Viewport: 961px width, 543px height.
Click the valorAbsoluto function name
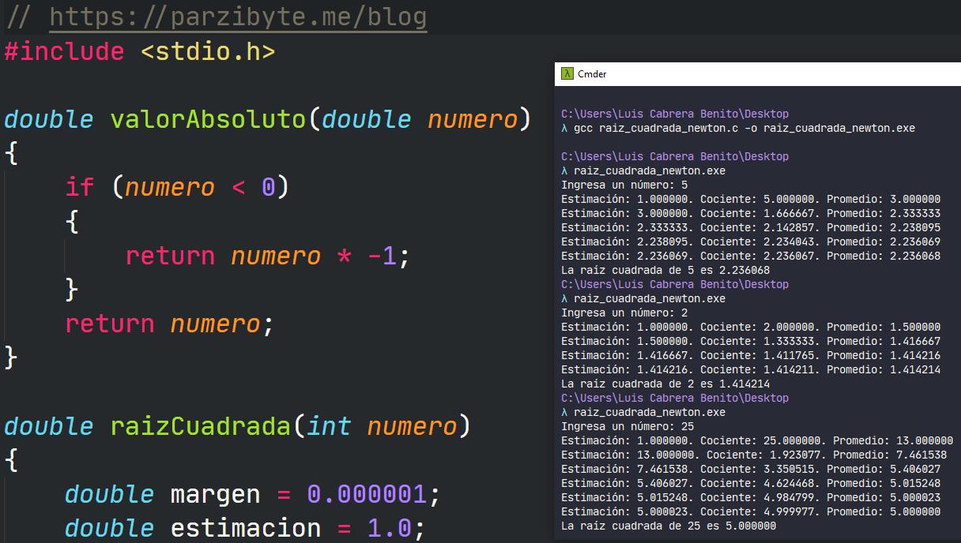(x=208, y=119)
